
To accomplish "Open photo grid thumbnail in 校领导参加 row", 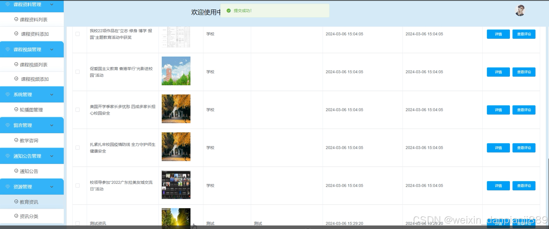I will pos(176,185).
